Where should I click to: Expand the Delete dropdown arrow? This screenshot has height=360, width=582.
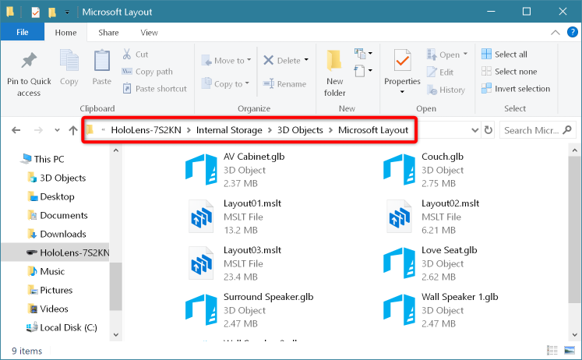306,61
